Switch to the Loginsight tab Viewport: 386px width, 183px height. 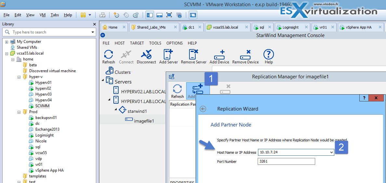(290, 27)
